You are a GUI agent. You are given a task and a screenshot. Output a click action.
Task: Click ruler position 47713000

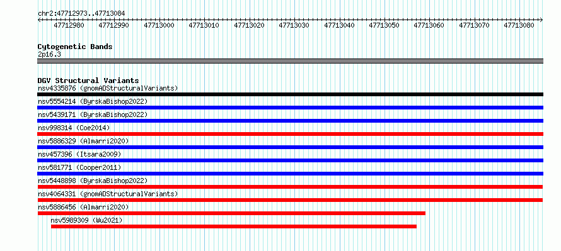click(159, 25)
